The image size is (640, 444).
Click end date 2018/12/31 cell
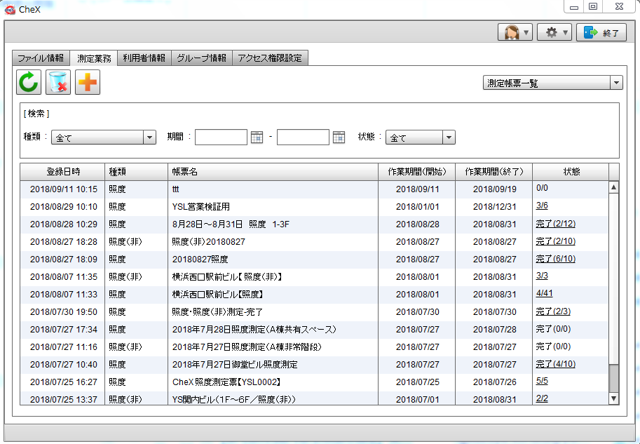(494, 207)
